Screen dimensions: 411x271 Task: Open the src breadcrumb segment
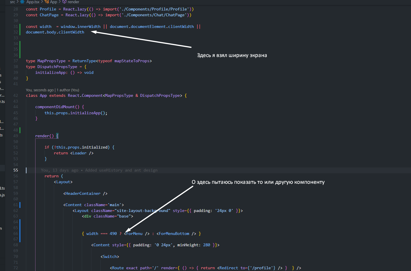13,2
